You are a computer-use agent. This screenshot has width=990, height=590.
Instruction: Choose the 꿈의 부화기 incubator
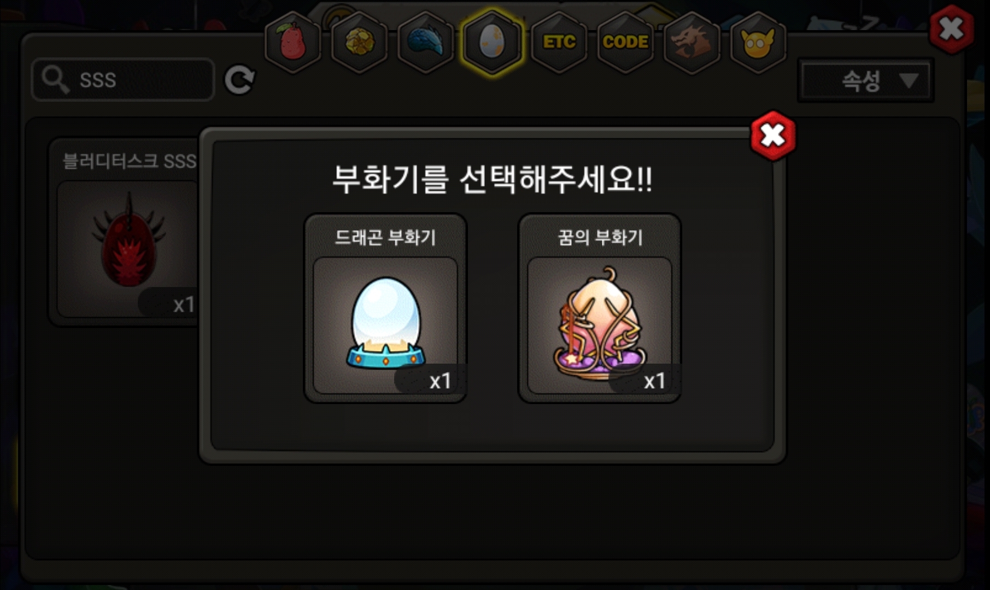[x=600, y=308]
